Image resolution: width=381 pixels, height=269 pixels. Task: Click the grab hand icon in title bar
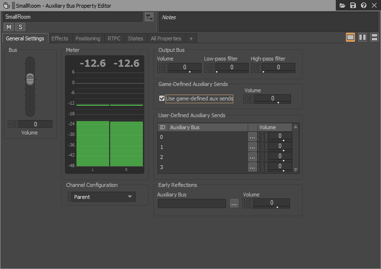tap(6, 5)
